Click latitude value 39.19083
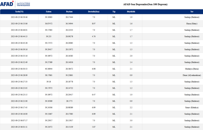The image size is (203, 130). [49, 17]
